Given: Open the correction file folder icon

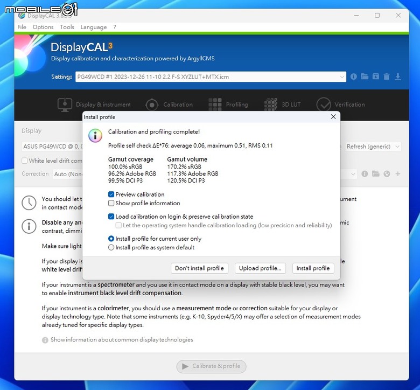Looking at the screenshot, I should (376, 173).
